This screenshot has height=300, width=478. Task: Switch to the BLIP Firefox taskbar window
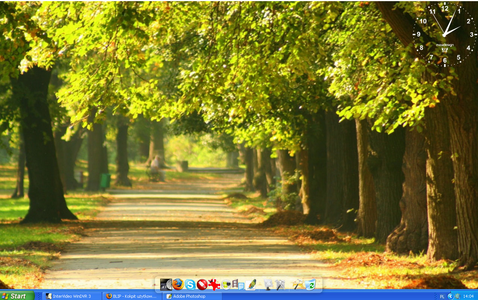132,296
